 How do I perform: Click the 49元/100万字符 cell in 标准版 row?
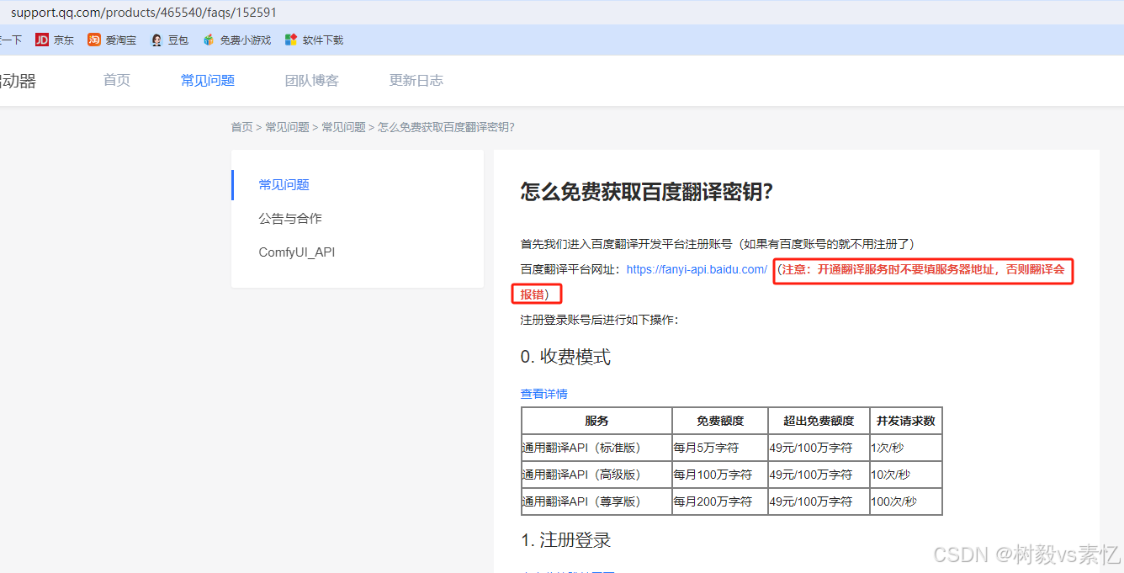[819, 448]
